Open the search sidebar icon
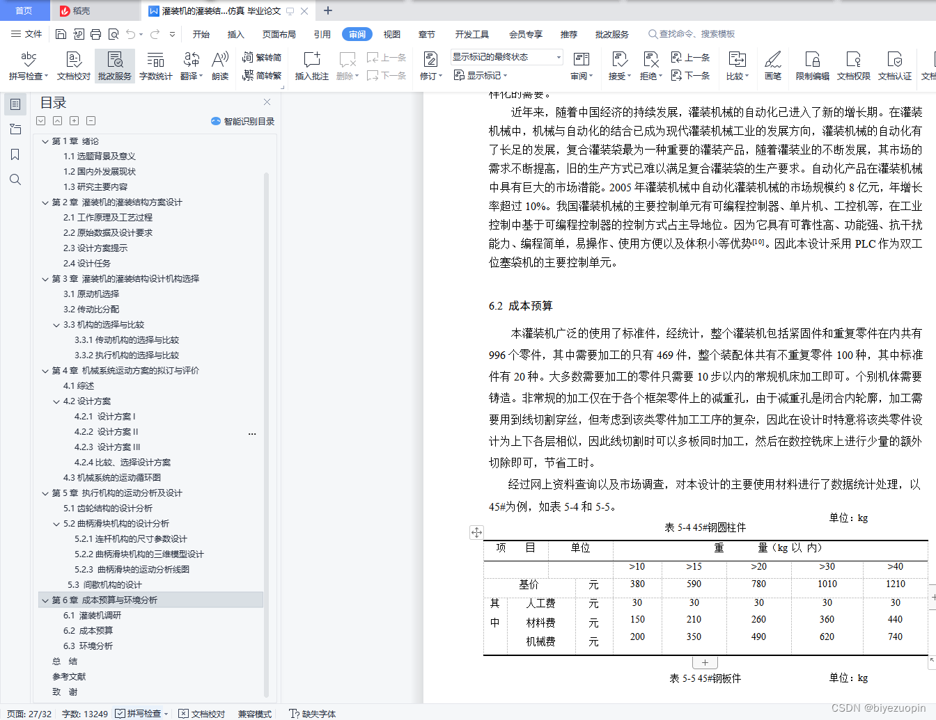The image size is (936, 720). (15, 179)
